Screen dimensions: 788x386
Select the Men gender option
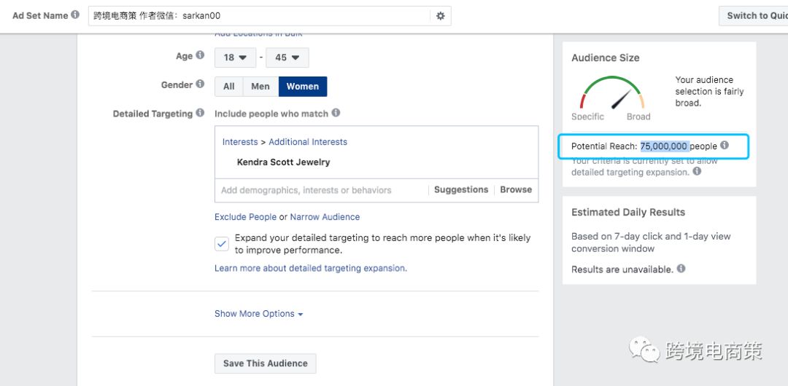click(260, 87)
